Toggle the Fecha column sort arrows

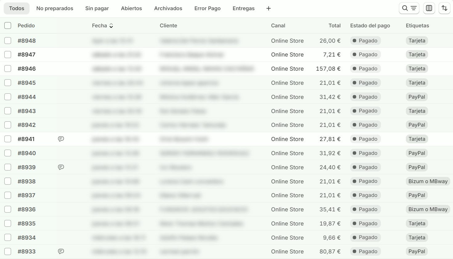pos(111,26)
